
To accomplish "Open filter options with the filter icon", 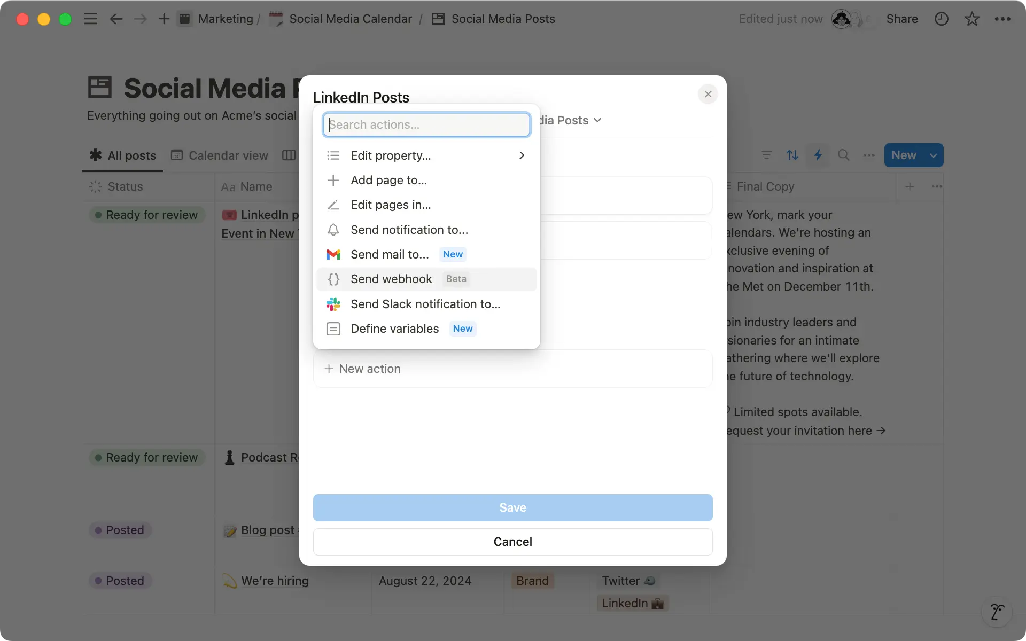I will pyautogui.click(x=766, y=155).
